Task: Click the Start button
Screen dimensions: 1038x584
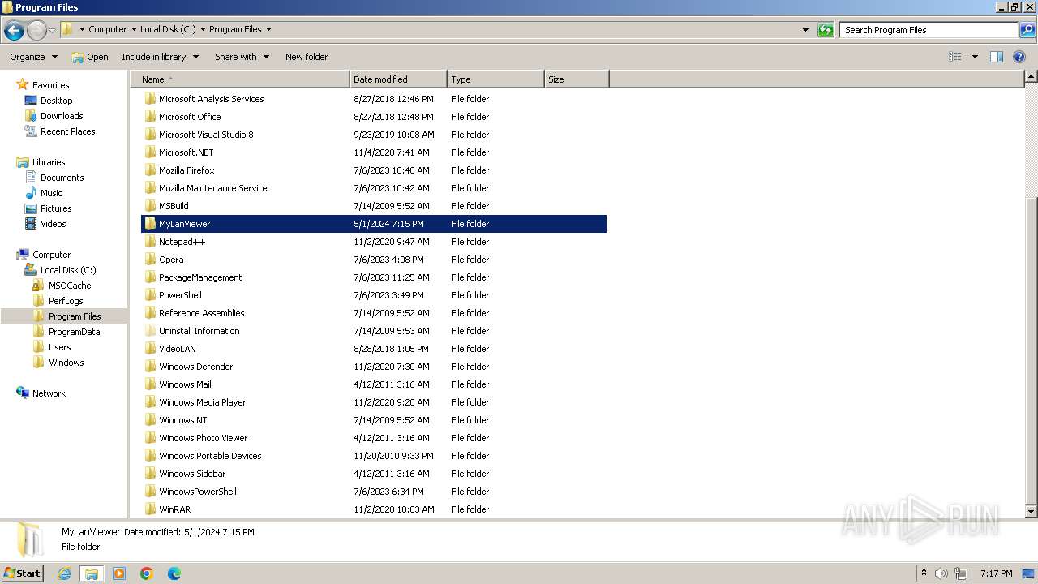Action: pyautogui.click(x=22, y=573)
